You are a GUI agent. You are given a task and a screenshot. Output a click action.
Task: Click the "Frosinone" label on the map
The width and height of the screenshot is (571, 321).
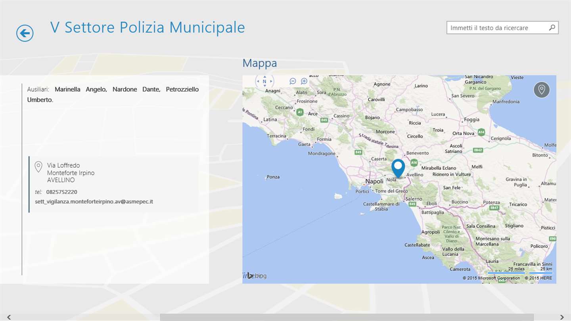307,101
